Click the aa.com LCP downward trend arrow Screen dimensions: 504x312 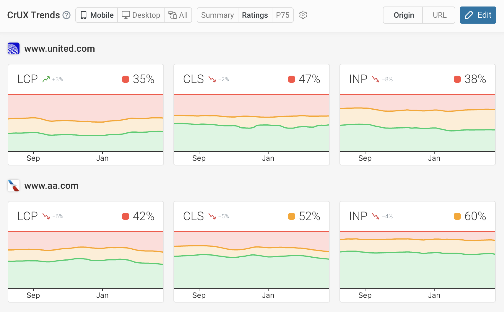tap(46, 216)
